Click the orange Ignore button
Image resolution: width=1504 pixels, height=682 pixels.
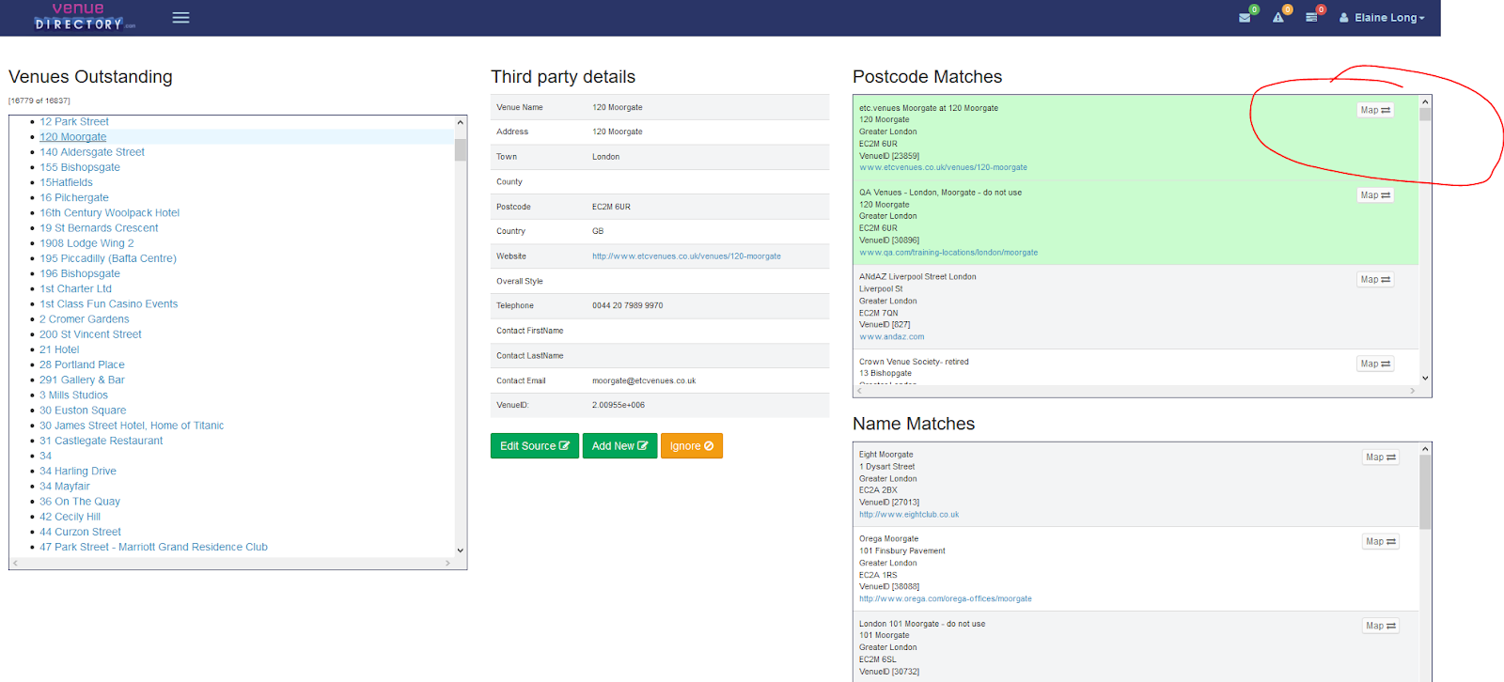pos(692,446)
